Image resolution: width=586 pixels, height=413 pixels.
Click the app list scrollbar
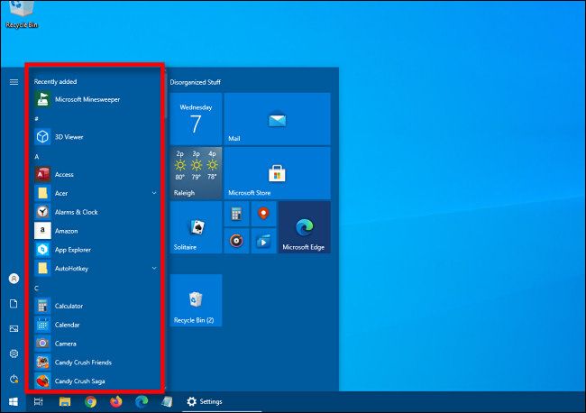166,96
